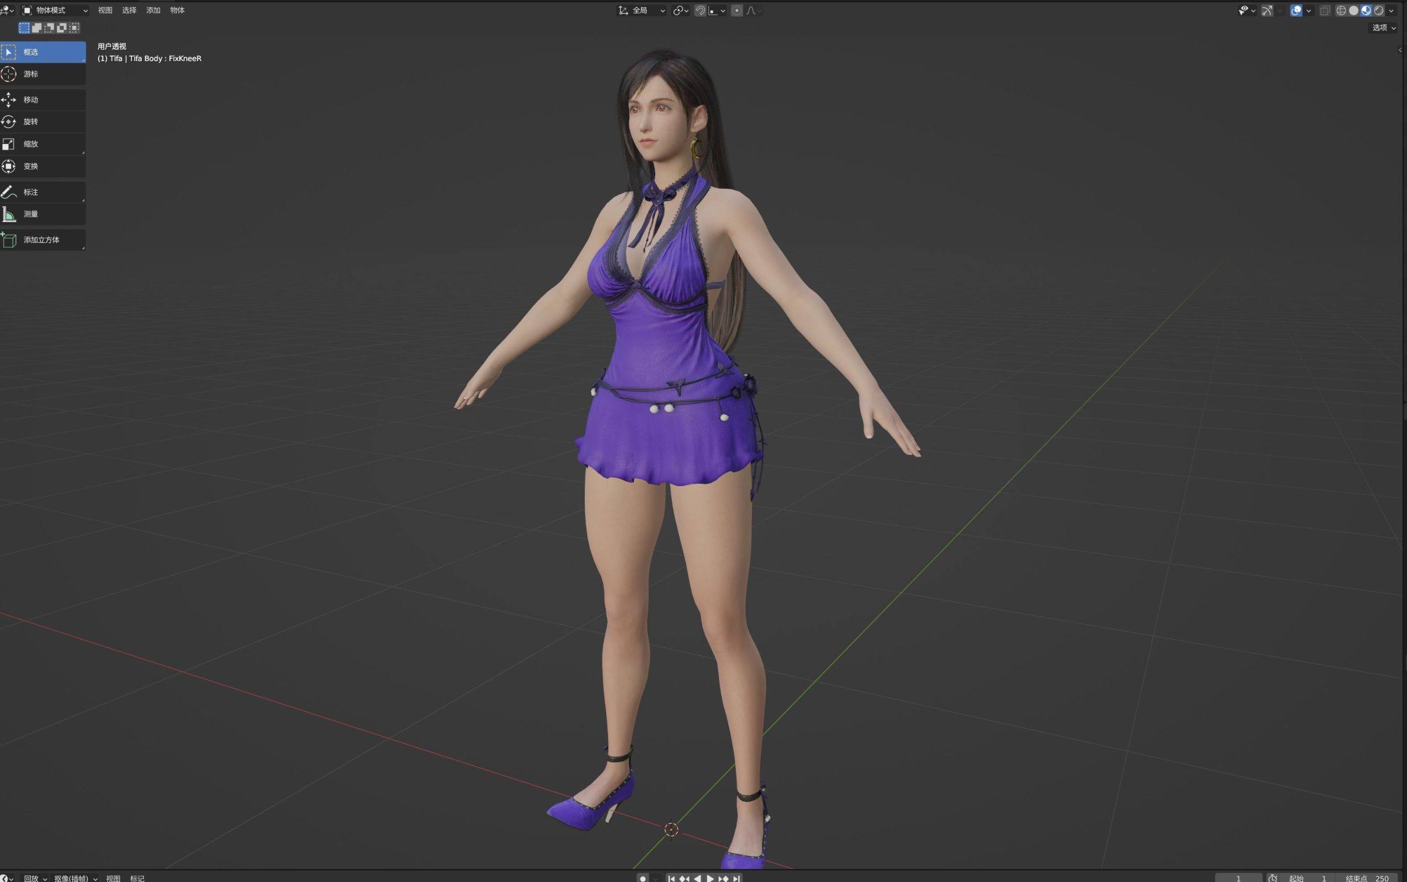Viewport: 1407px width, 882px height.
Task: Open the timeline 标记 marker menu
Action: point(137,878)
